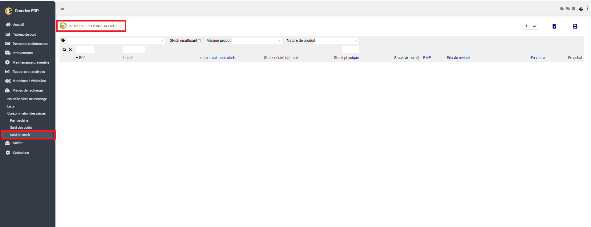Open Maintenance préventive menu
The image size is (591, 227).
[31, 62]
